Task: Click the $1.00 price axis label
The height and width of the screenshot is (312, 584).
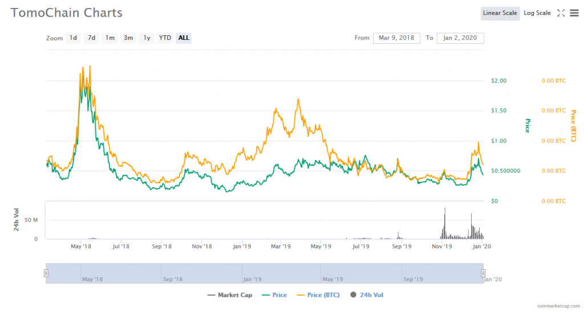Action: coord(498,141)
